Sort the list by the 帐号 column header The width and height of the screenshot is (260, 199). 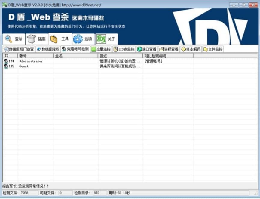pyautogui.click(x=36, y=56)
